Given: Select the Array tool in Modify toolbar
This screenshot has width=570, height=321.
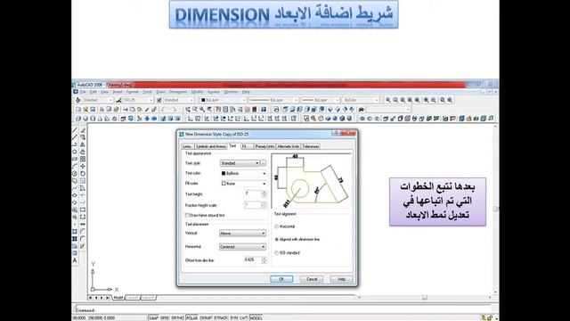Looking at the screenshot, I should [83, 159].
